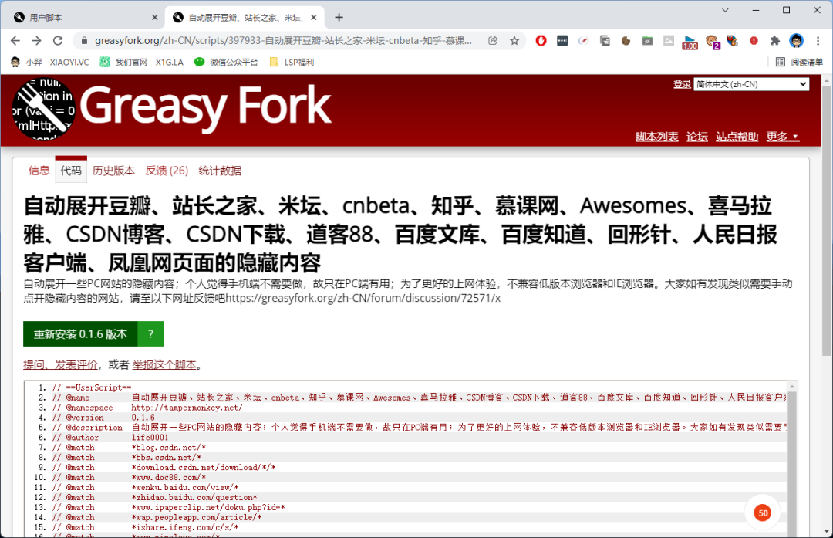Click the address bar URL
This screenshot has height=538, width=833.
283,40
